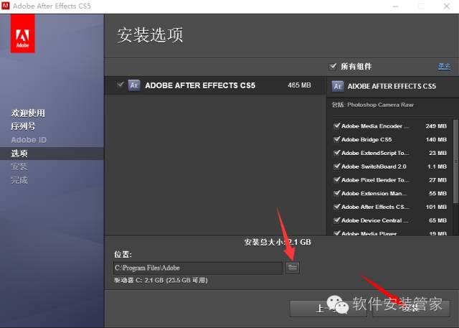Uncheck Adobe Media Encoder component
The image size is (459, 328).
(336, 126)
